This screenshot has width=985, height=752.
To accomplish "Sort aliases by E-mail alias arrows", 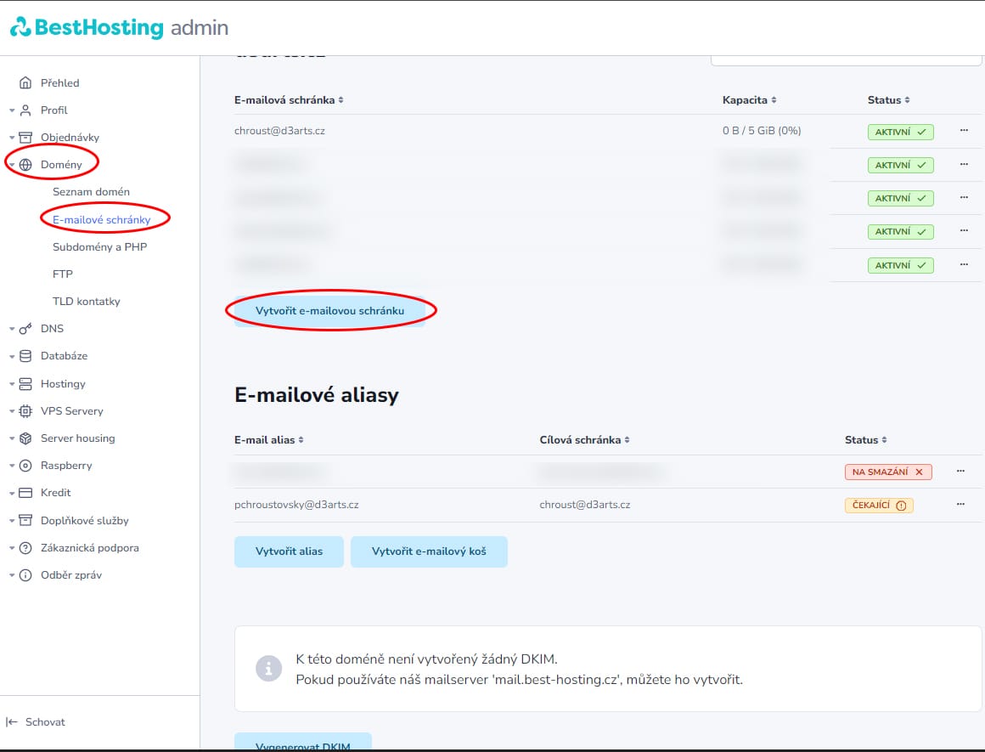I will tap(301, 440).
